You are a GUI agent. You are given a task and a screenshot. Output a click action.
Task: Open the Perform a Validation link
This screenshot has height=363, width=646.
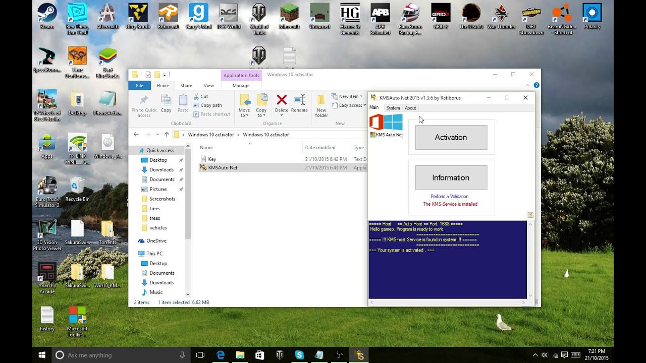click(x=450, y=197)
